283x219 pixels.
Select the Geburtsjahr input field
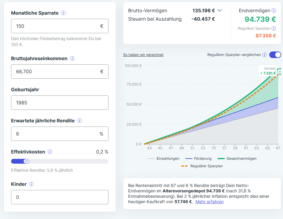click(x=59, y=103)
